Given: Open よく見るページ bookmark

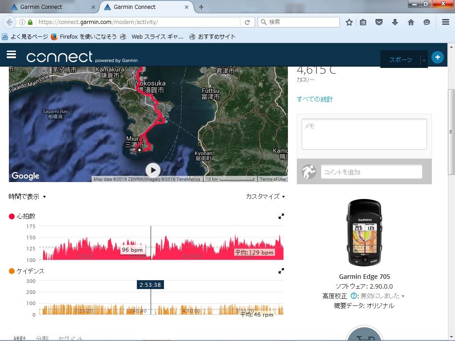Looking at the screenshot, I should [x=25, y=36].
